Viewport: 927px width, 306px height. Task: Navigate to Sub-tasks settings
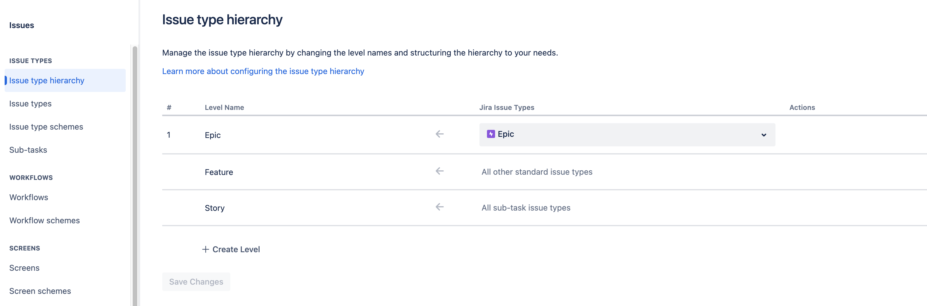click(x=28, y=150)
